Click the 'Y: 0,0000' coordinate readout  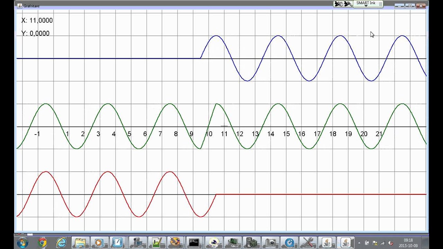pos(35,34)
